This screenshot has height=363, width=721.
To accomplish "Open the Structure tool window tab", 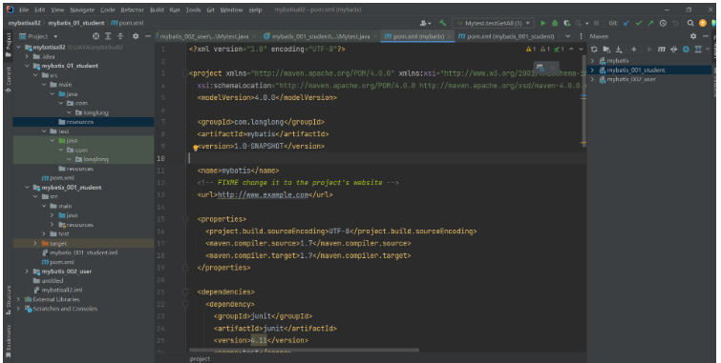I will point(8,300).
